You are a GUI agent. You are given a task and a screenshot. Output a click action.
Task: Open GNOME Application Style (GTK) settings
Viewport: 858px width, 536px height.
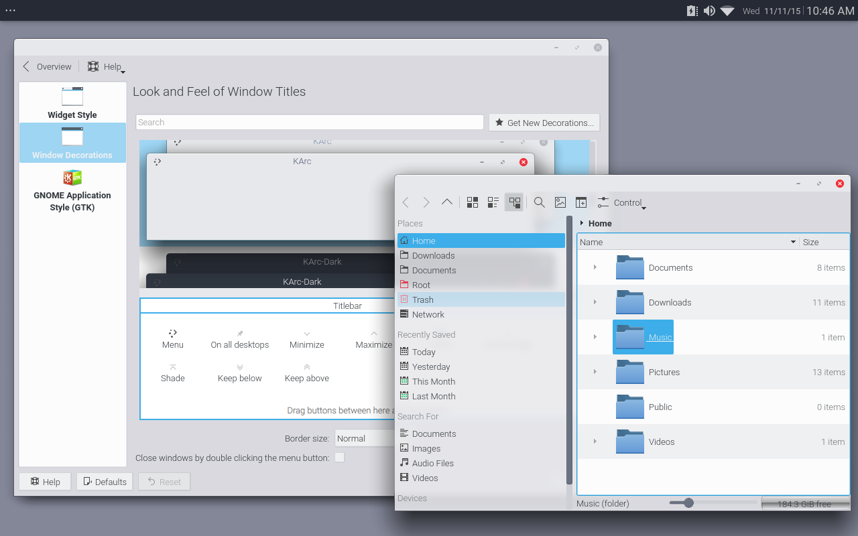coord(72,190)
